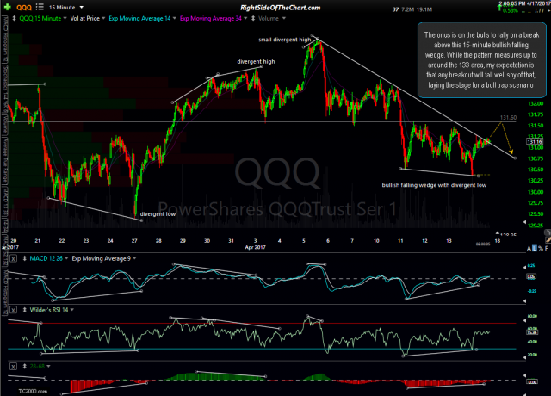Click the 'Apr 2017' date axis label
This screenshot has height=396, width=551.
[255, 247]
